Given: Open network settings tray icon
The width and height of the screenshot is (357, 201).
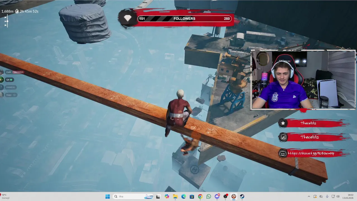Looking at the screenshot, I should [x=333, y=197].
